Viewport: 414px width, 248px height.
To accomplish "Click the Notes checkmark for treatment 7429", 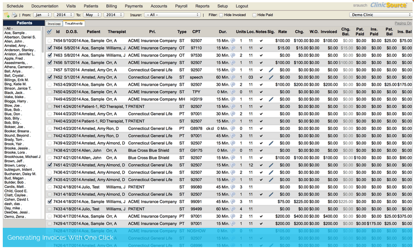I will [x=261, y=224].
